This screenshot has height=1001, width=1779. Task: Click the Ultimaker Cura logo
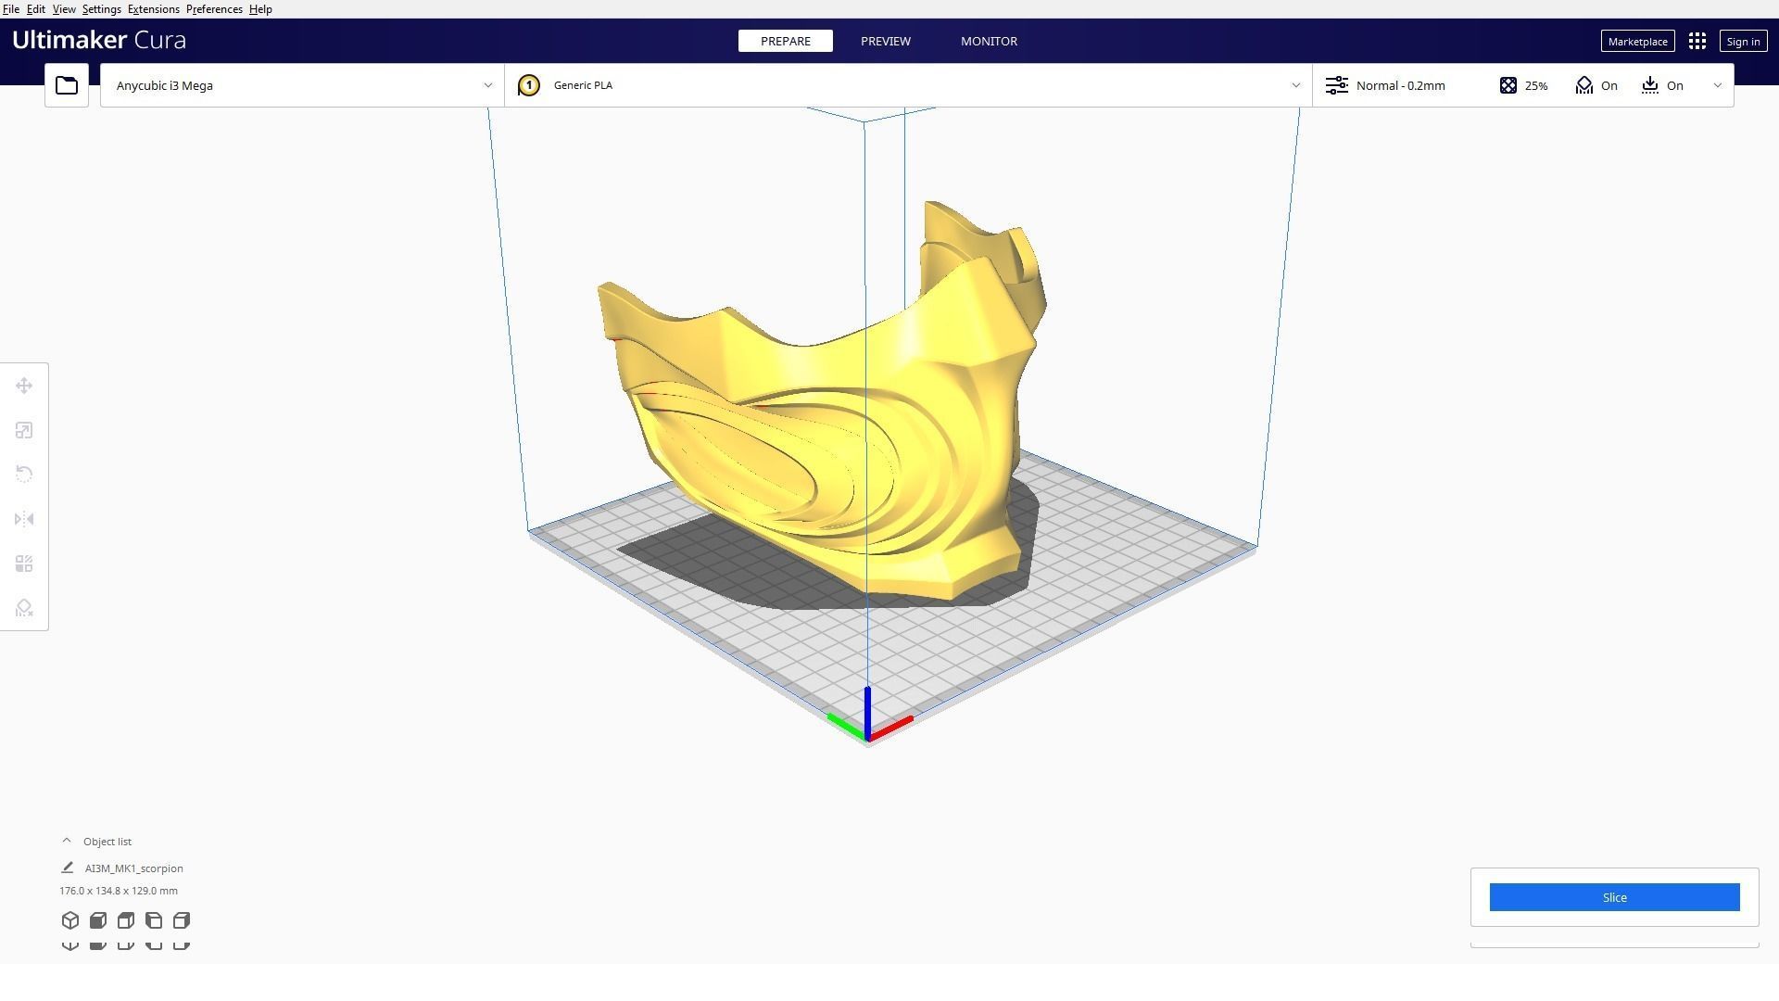click(x=99, y=40)
